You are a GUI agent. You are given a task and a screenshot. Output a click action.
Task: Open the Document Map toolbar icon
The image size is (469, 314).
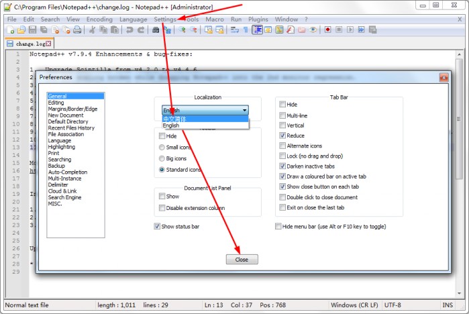(279, 30)
